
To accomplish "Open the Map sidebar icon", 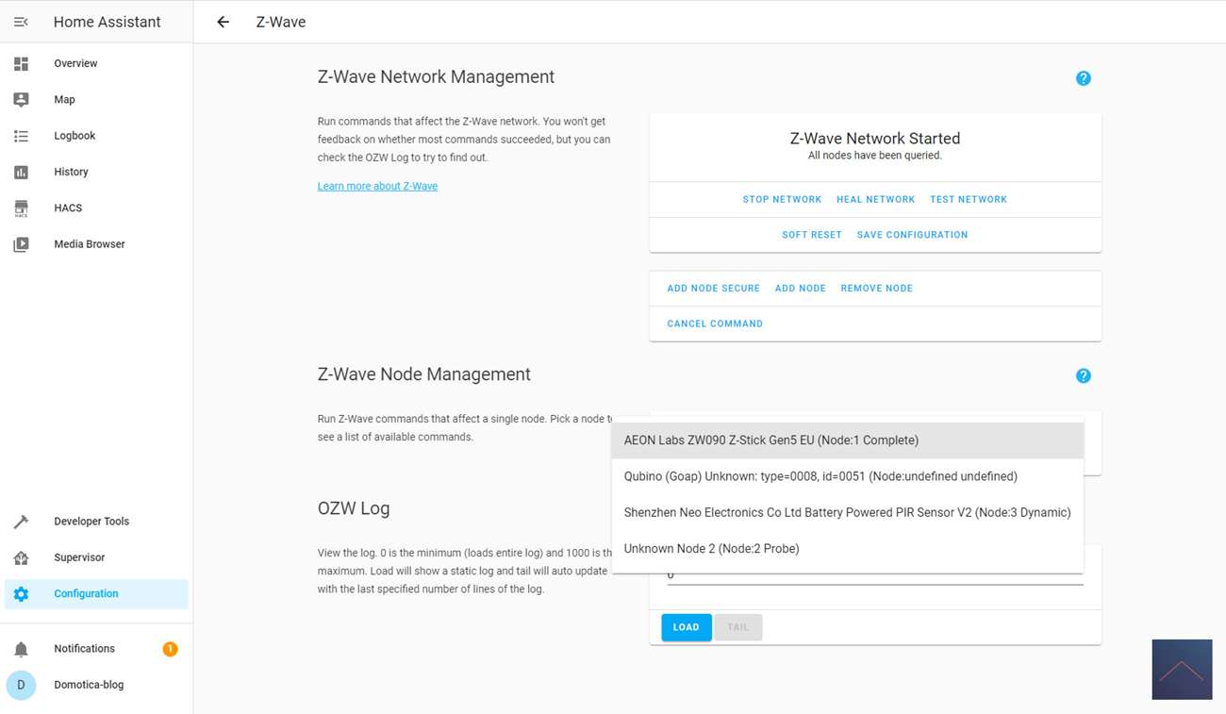I will click(x=21, y=99).
